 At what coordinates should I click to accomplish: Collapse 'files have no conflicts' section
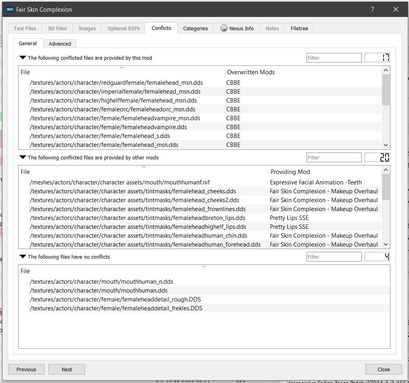click(x=23, y=257)
